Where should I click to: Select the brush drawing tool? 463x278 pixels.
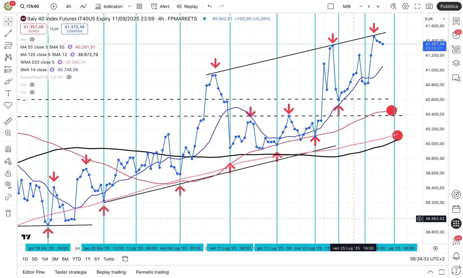click(8, 81)
